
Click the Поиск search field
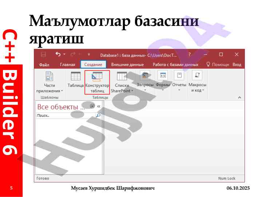pos(65,115)
